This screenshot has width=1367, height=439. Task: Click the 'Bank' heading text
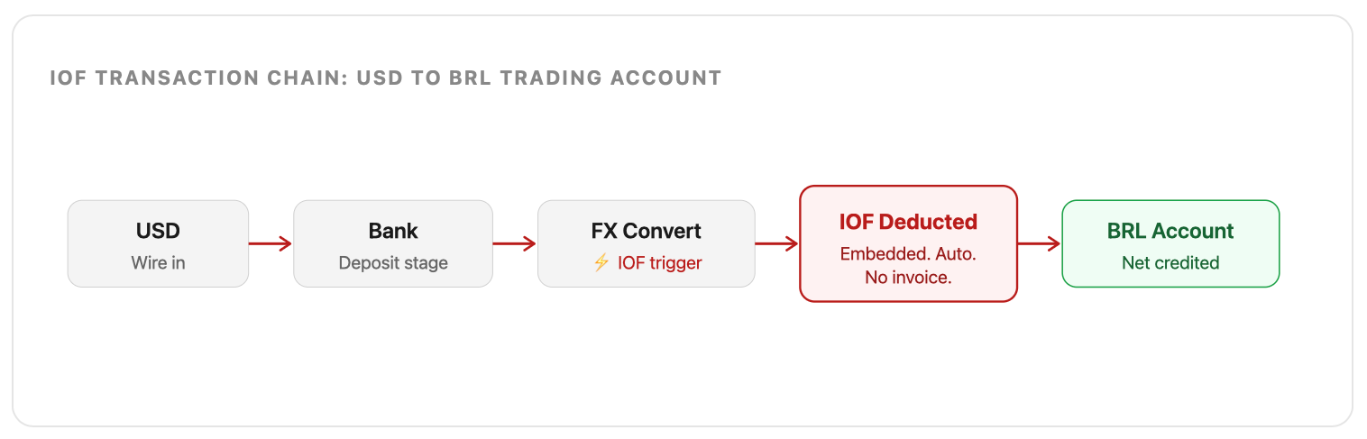coord(393,231)
